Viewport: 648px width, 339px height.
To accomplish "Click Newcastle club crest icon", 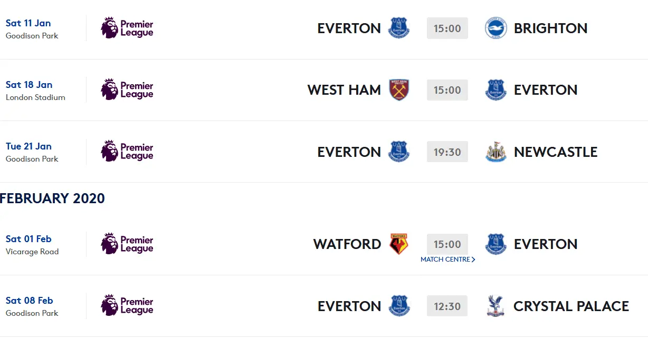I will 495,152.
